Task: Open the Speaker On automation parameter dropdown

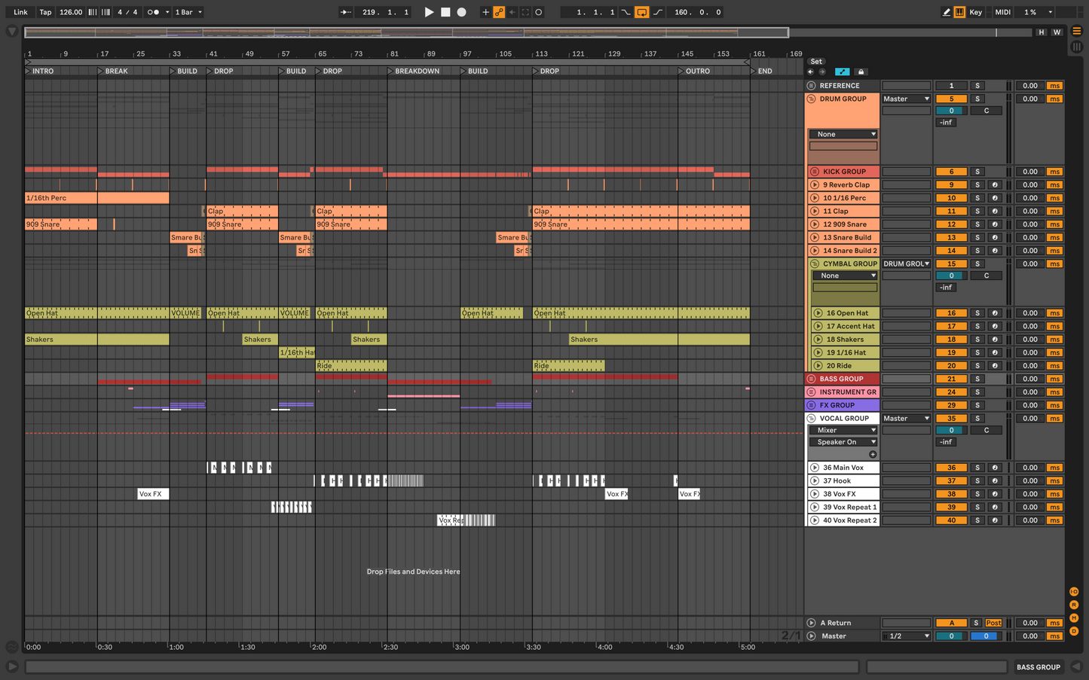Action: coord(844,442)
